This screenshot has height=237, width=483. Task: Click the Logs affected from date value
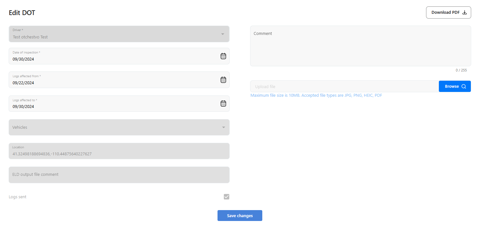pos(23,83)
